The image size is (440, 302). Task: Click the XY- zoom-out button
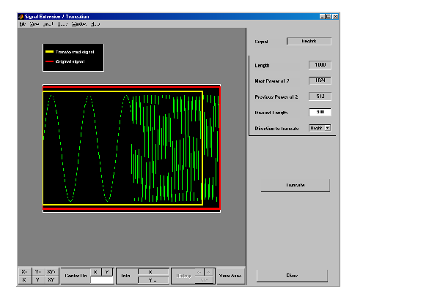(51, 279)
